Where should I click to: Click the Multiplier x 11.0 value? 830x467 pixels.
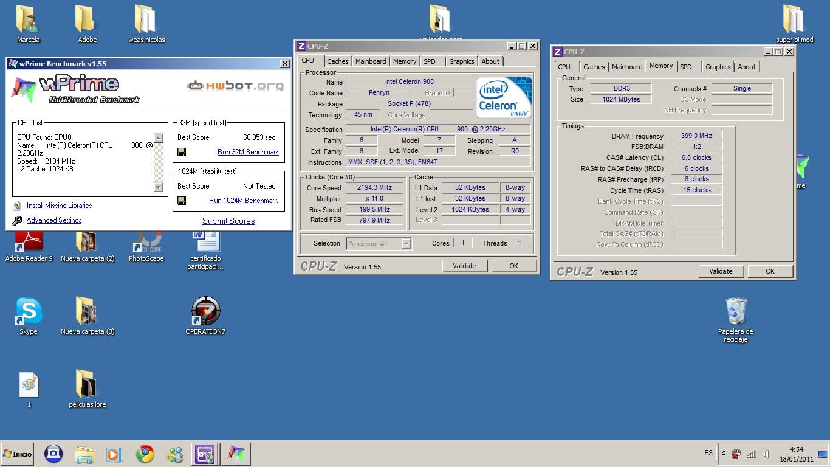374,199
